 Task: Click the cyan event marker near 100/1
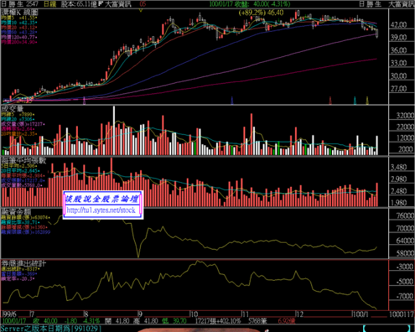pos(355,101)
